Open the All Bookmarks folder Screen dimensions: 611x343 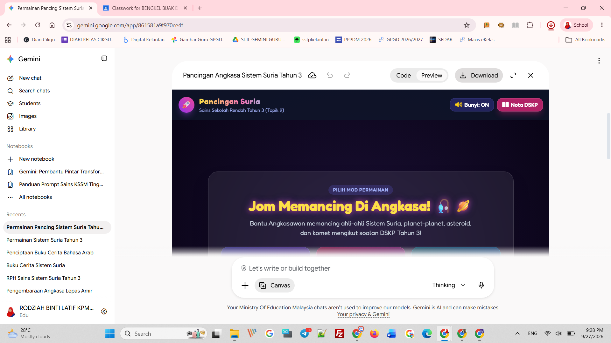[586, 40]
